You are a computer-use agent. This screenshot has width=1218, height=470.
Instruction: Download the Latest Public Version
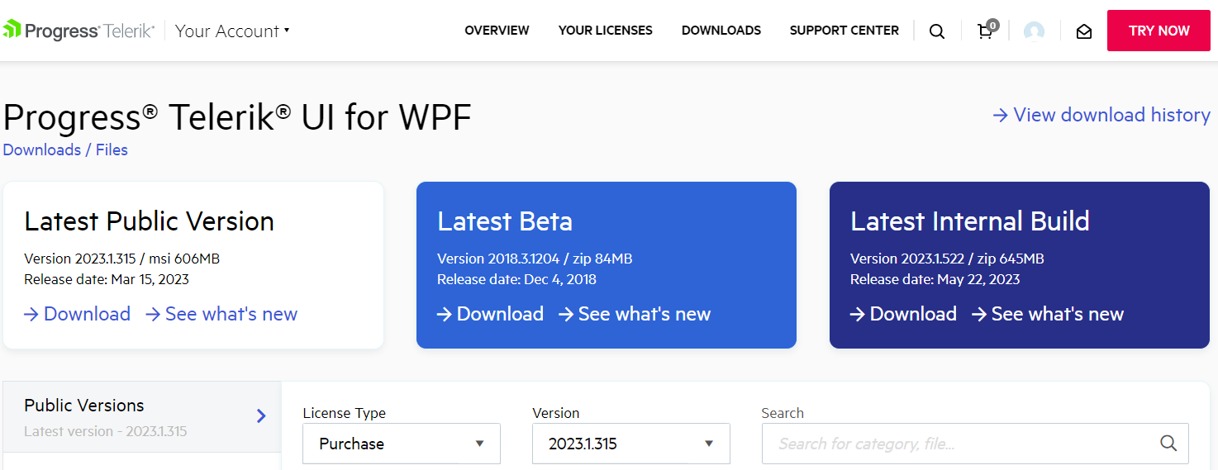[x=78, y=314]
